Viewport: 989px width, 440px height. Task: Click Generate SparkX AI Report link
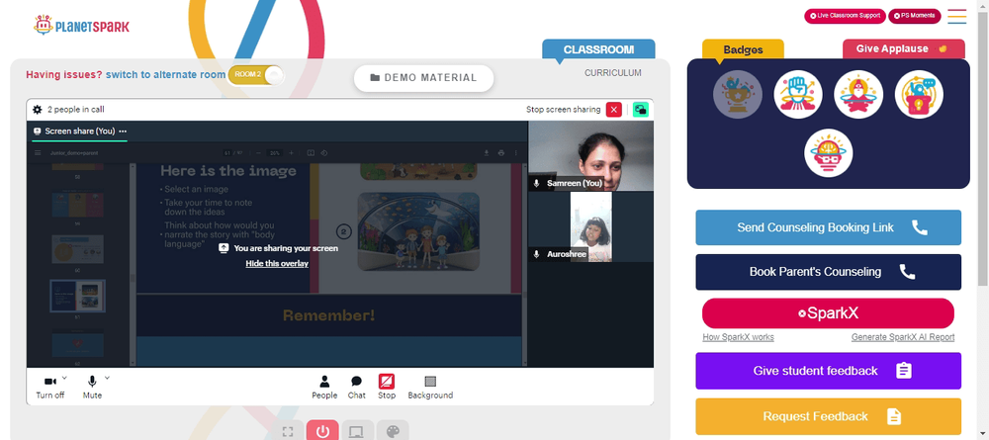click(x=903, y=337)
